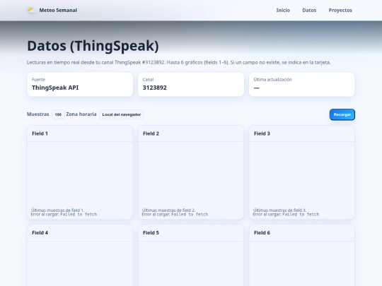The height and width of the screenshot is (286, 382).
Task: Click the Field 4 card heading
Action: [x=40, y=233]
